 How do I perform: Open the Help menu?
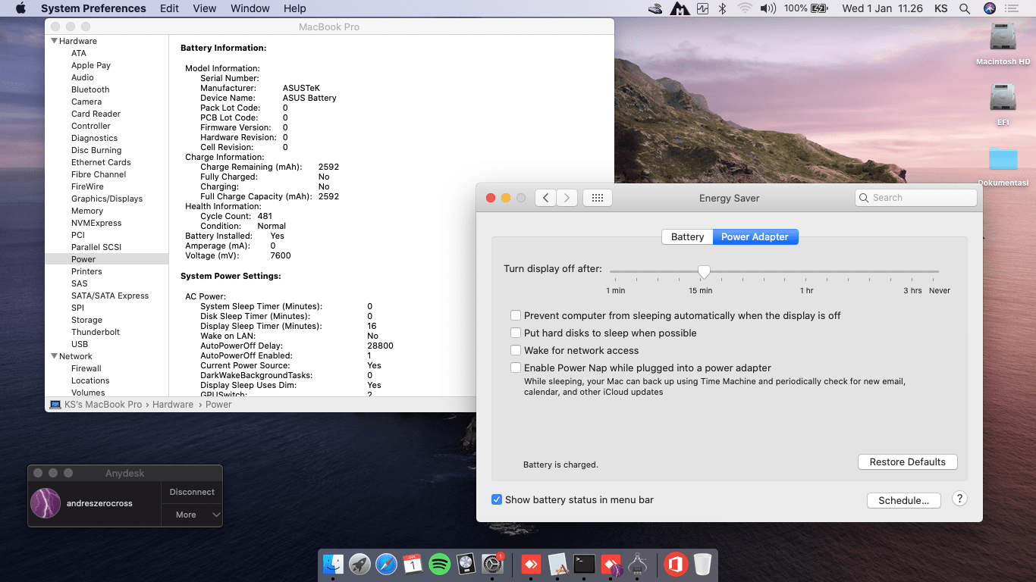294,8
